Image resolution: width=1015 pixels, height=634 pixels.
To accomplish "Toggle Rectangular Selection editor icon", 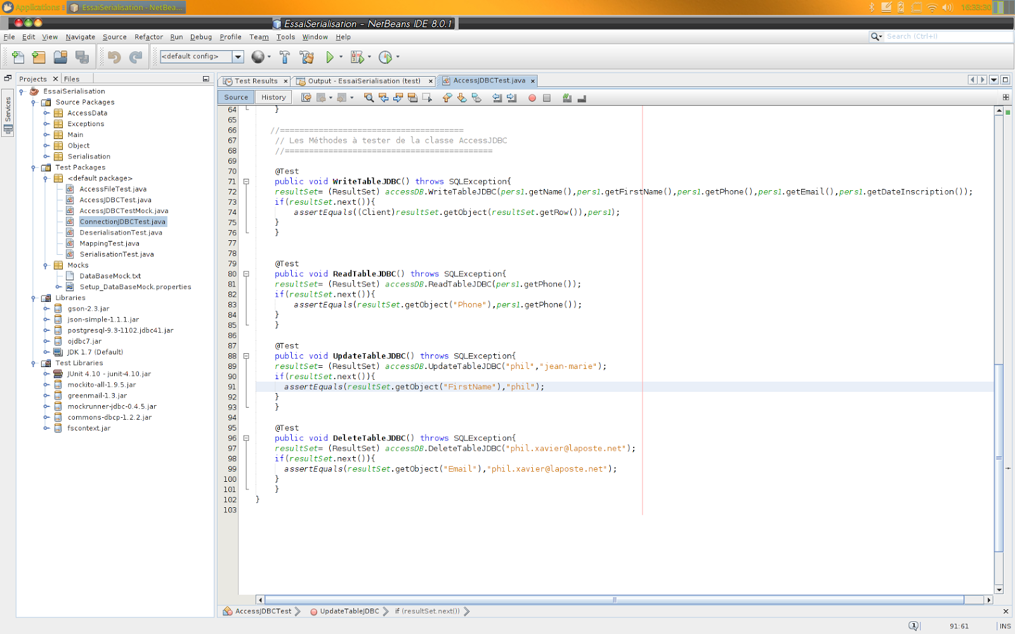I will pyautogui.click(x=427, y=98).
